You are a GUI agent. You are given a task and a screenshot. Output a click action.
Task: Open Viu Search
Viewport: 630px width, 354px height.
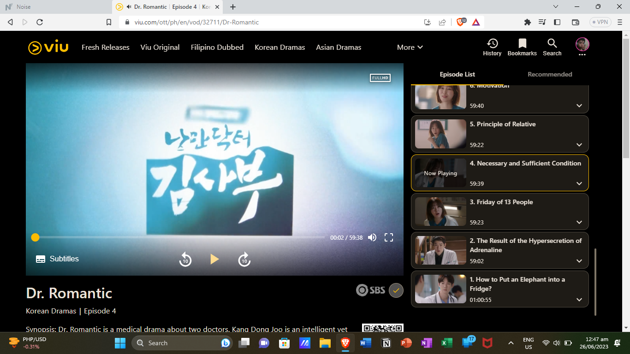coord(552,47)
